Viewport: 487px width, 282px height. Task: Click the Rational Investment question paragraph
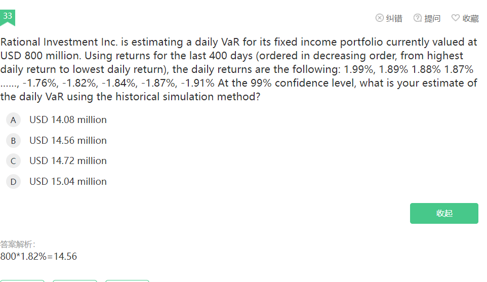pos(239,69)
